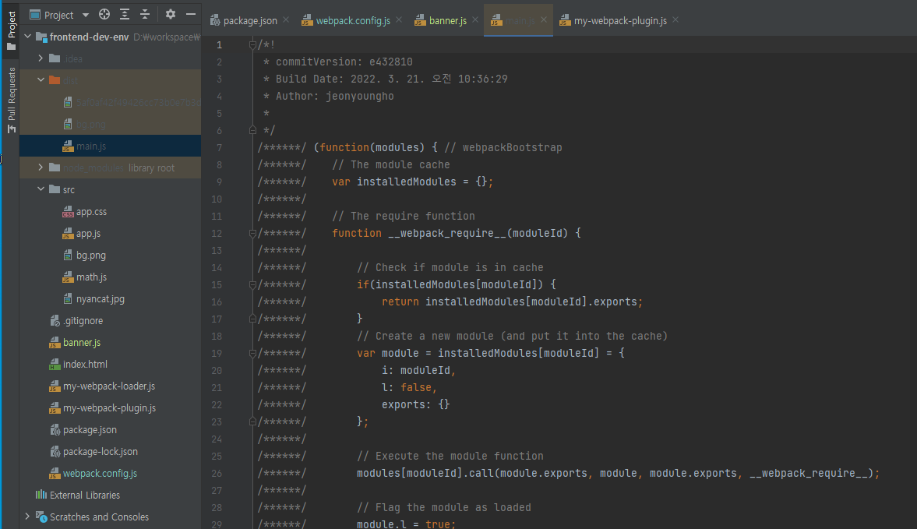Image resolution: width=917 pixels, height=529 pixels.
Task: Close the package.json tab
Action: click(286, 20)
